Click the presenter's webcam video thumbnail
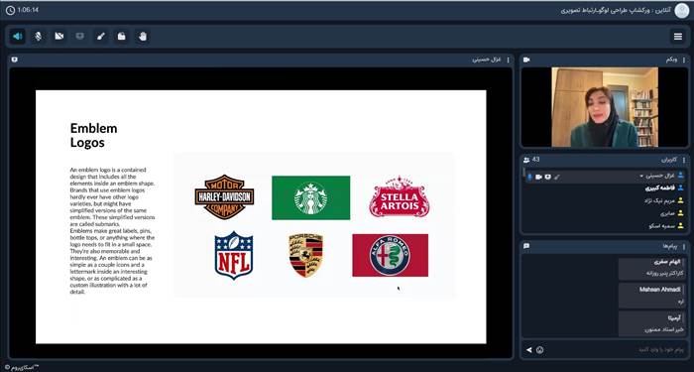The width and height of the screenshot is (694, 372). pyautogui.click(x=605, y=107)
